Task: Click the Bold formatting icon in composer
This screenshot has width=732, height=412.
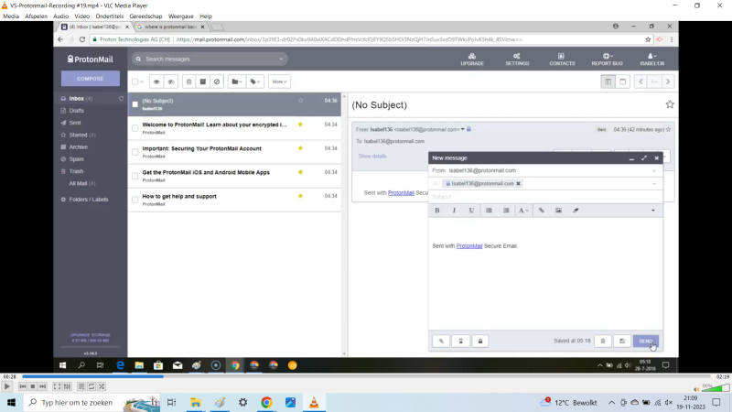Action: [x=437, y=211]
